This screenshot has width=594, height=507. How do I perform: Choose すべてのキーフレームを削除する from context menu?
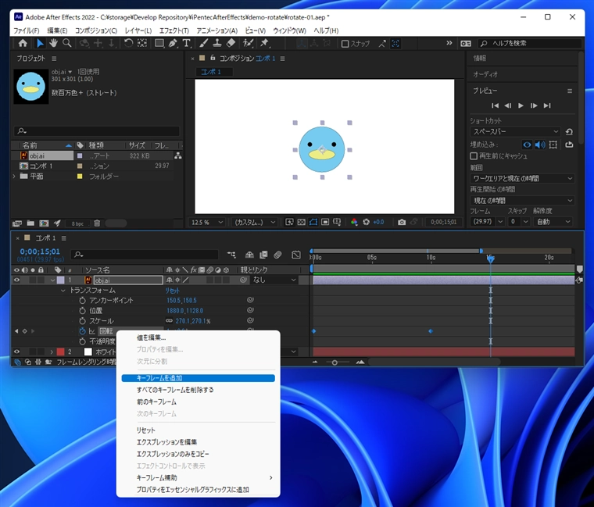point(198,390)
